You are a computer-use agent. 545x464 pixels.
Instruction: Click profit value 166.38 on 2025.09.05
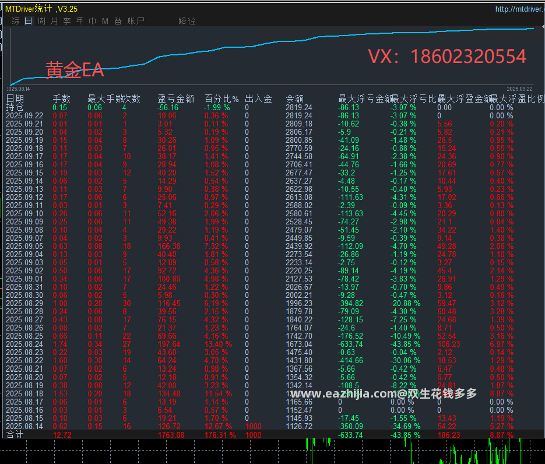coord(169,247)
